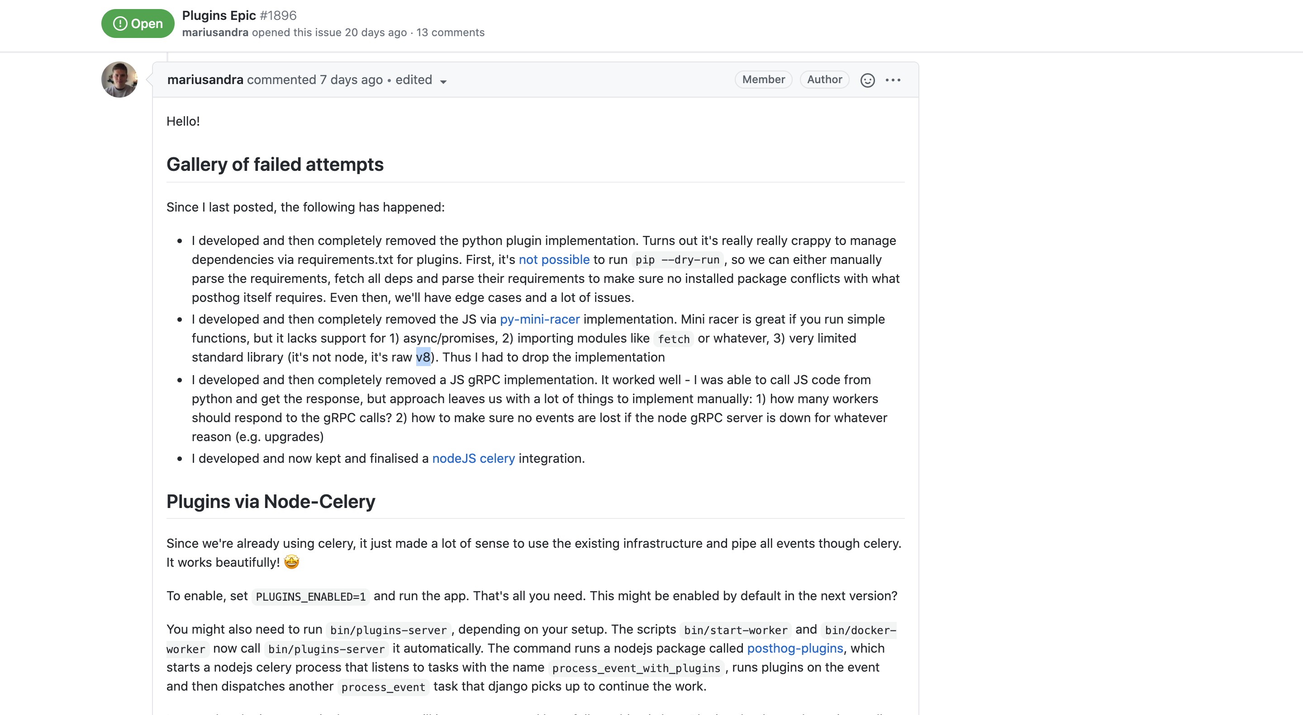Click the Plugins Epic issue title

[219, 16]
